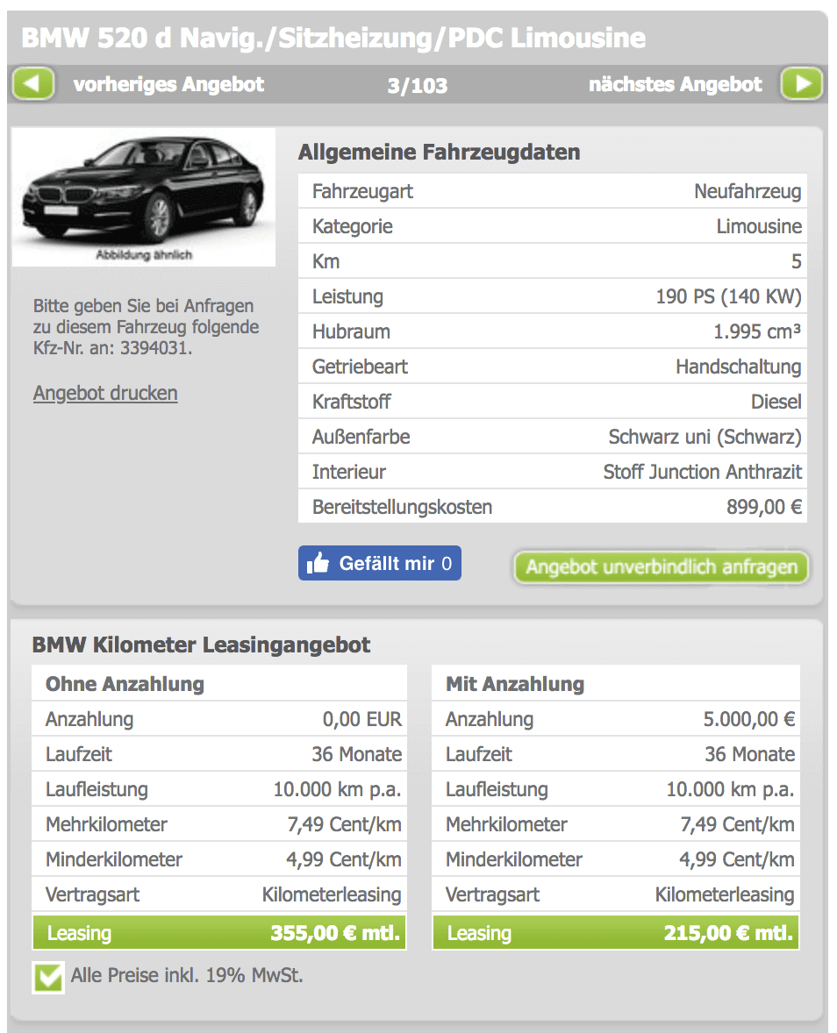Screen dimensions: 837x1033
Task: Click 'Schwarz uni (Schwarz)' Außenfarbe value
Action: [705, 437]
